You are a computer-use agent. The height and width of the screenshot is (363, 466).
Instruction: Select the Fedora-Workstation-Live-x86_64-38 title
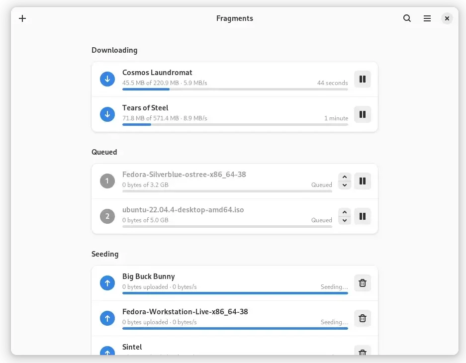(x=185, y=312)
